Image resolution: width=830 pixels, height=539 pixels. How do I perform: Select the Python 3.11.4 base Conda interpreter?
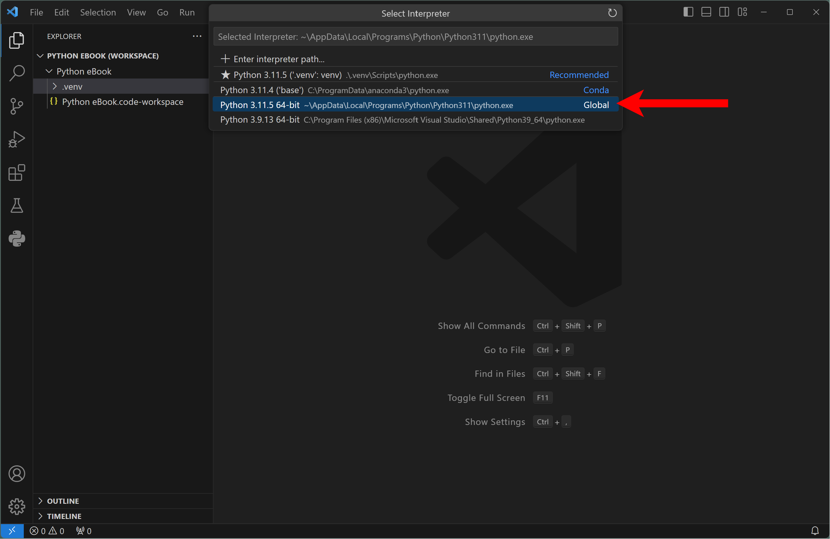[415, 90]
